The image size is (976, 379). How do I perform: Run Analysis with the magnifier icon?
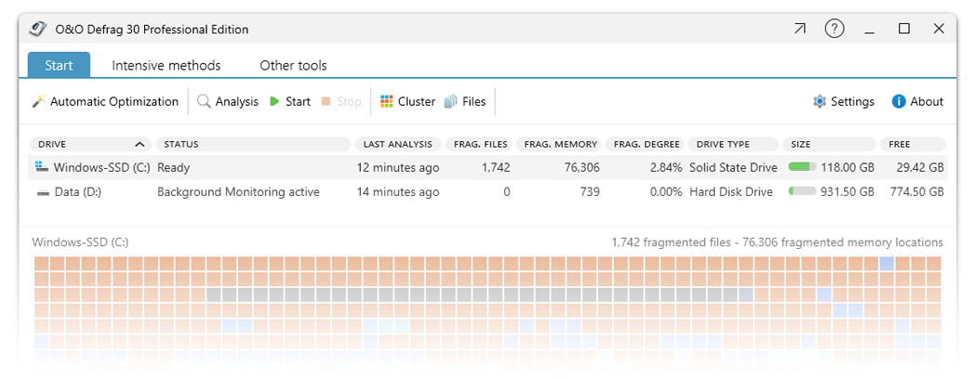(x=204, y=102)
